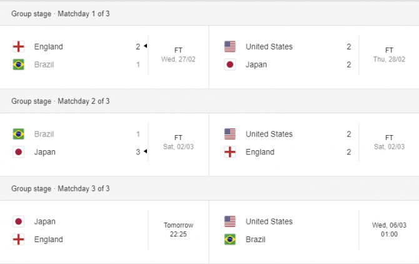Click England flag in England–Brazil match
419x264 pixels.
(19, 46)
